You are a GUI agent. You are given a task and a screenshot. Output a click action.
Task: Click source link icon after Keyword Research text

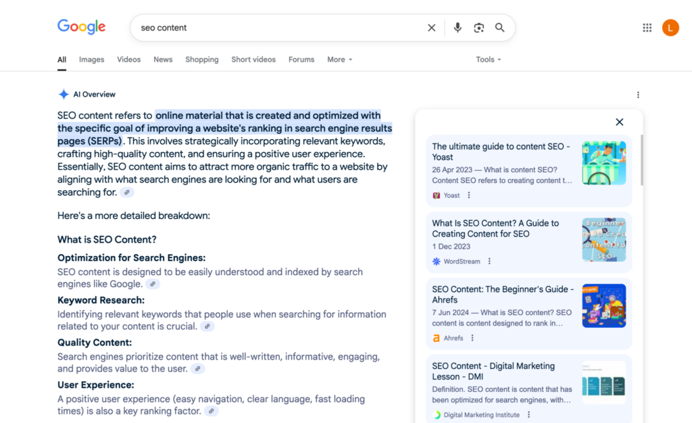click(207, 326)
